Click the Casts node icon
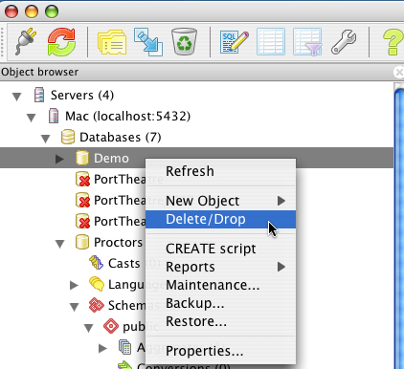The height and width of the screenshot is (369, 404). pos(96,263)
